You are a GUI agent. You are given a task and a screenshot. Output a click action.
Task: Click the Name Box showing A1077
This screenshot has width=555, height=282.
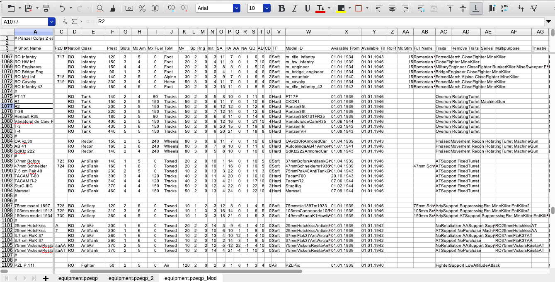[x=25, y=22]
